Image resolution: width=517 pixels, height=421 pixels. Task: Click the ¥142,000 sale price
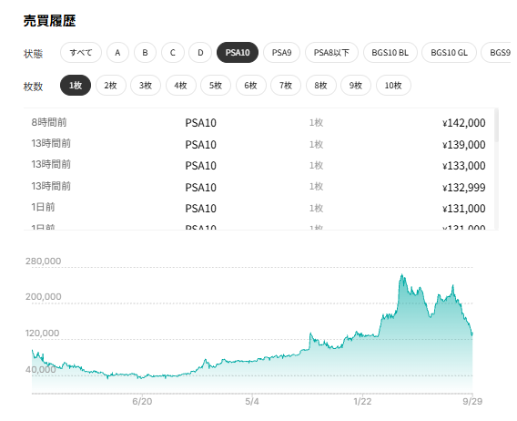click(464, 123)
